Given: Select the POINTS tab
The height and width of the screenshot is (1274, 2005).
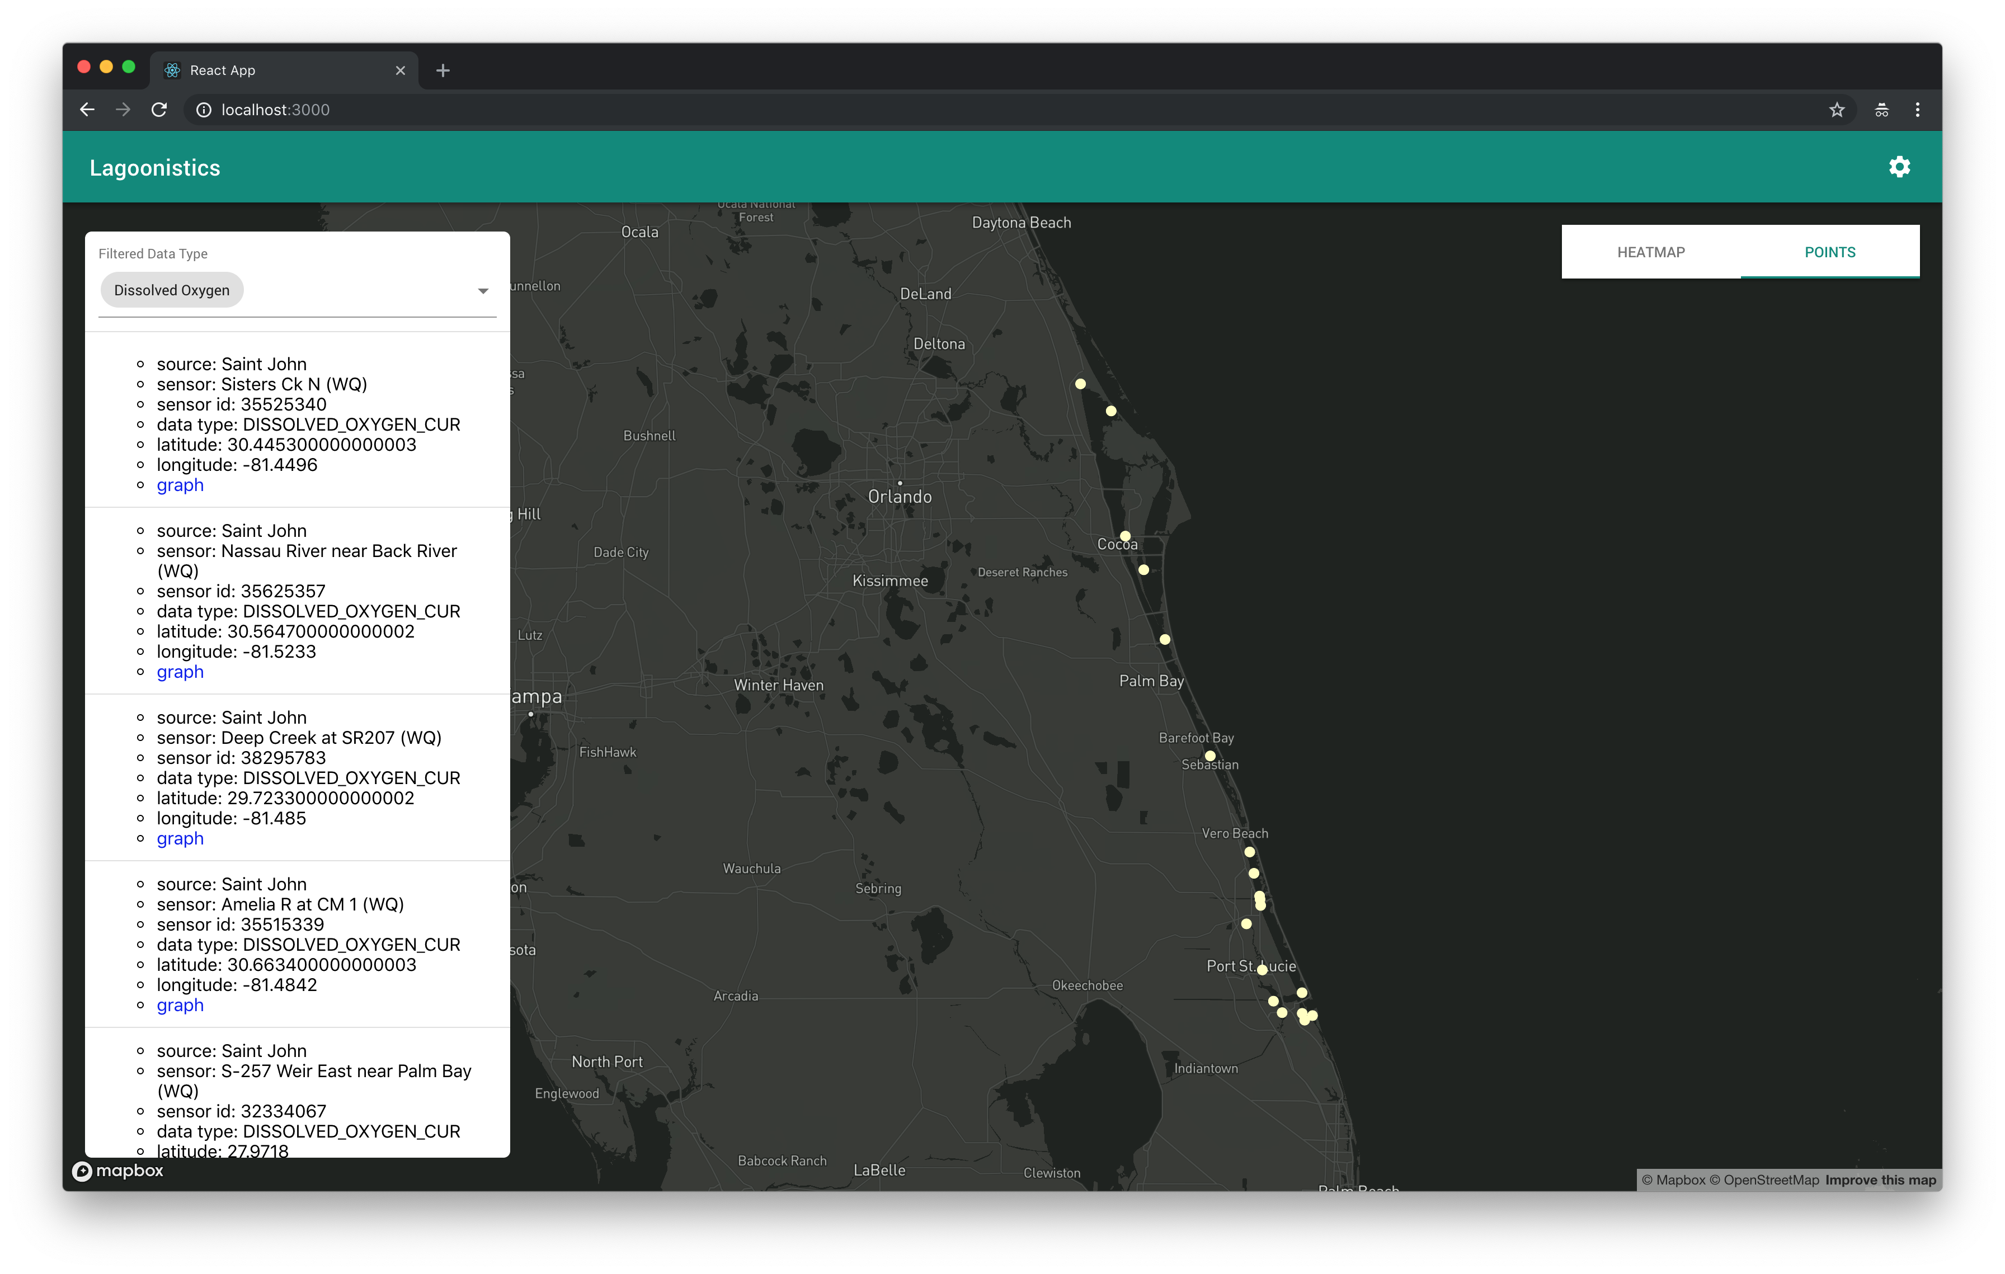Looking at the screenshot, I should pos(1829,252).
